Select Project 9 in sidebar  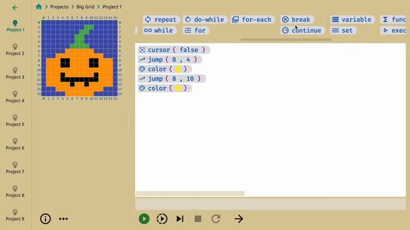[15, 215]
